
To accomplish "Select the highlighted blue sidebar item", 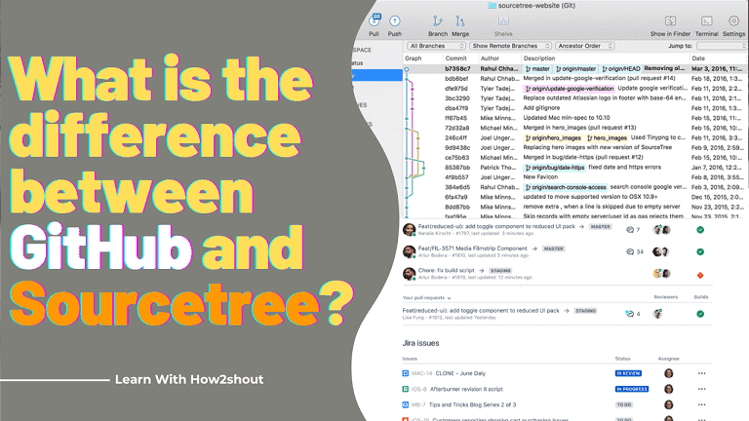I will [x=376, y=75].
